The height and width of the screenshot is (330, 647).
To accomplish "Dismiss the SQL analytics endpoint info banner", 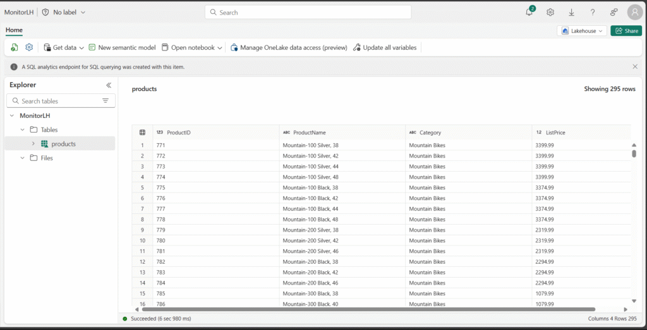I will coord(635,66).
